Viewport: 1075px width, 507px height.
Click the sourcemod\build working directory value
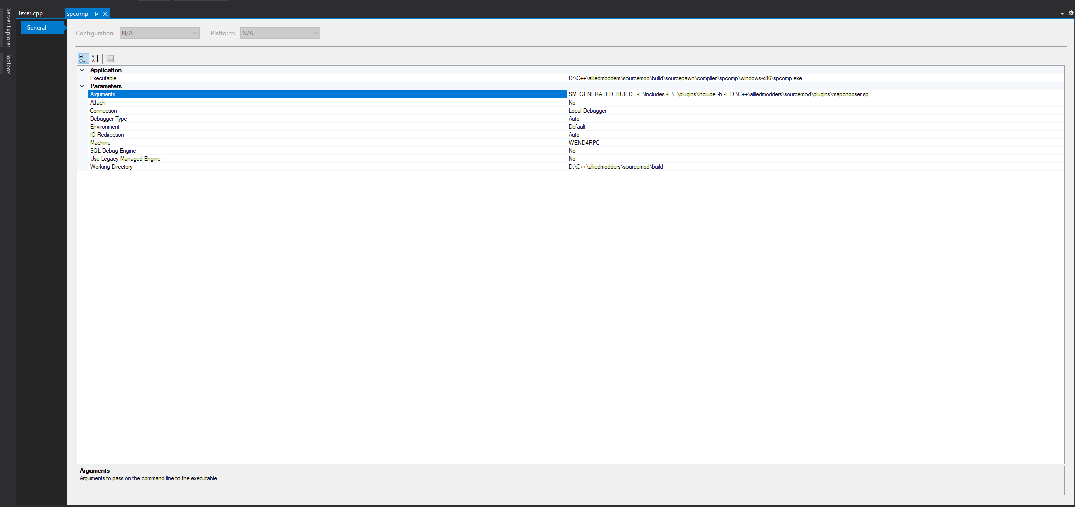(x=616, y=167)
